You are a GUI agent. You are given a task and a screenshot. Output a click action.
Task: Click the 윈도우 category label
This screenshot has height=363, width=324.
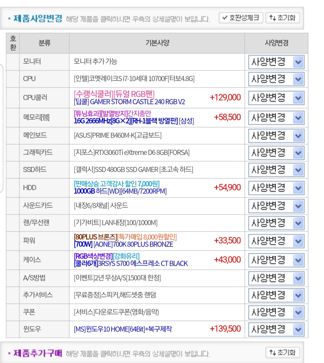[x=32, y=329]
